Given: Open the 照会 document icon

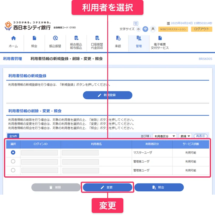Looking at the screenshot, I should (x=34, y=38).
